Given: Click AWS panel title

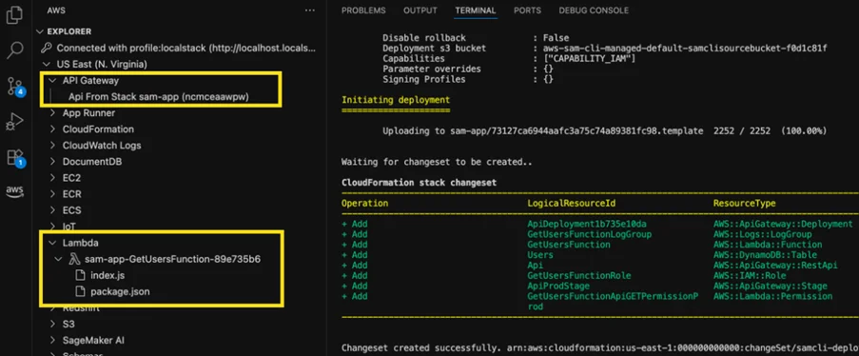Looking at the screenshot, I should pos(56,10).
